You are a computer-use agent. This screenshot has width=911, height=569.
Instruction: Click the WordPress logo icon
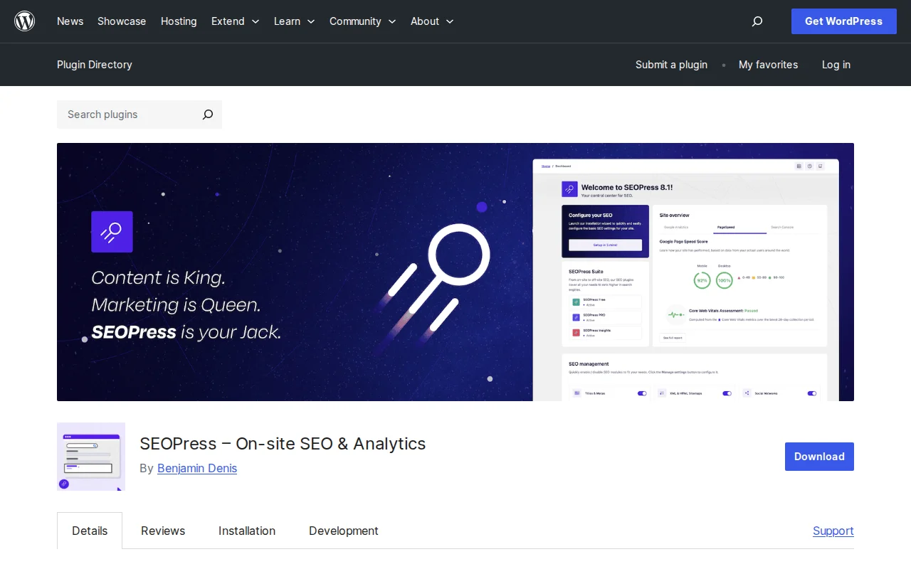click(x=25, y=21)
